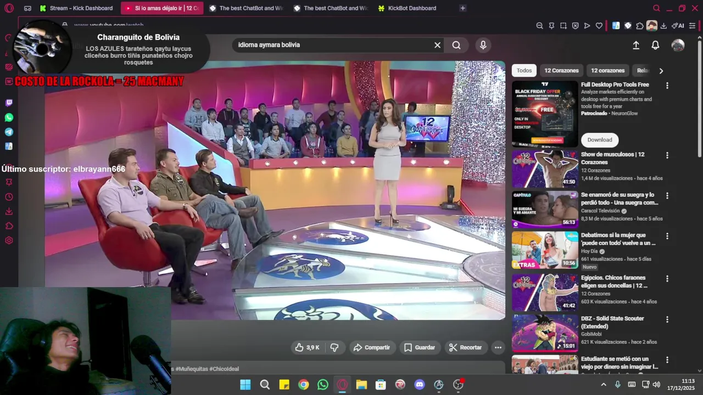The width and height of the screenshot is (703, 395).
Task: Click the YouTube create upload icon
Action: point(636,46)
